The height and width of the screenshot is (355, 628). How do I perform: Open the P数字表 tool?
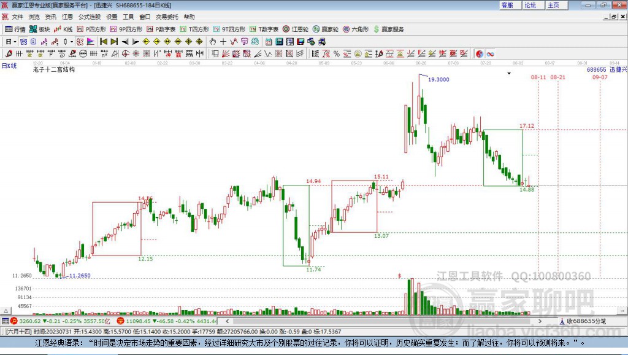point(161,29)
